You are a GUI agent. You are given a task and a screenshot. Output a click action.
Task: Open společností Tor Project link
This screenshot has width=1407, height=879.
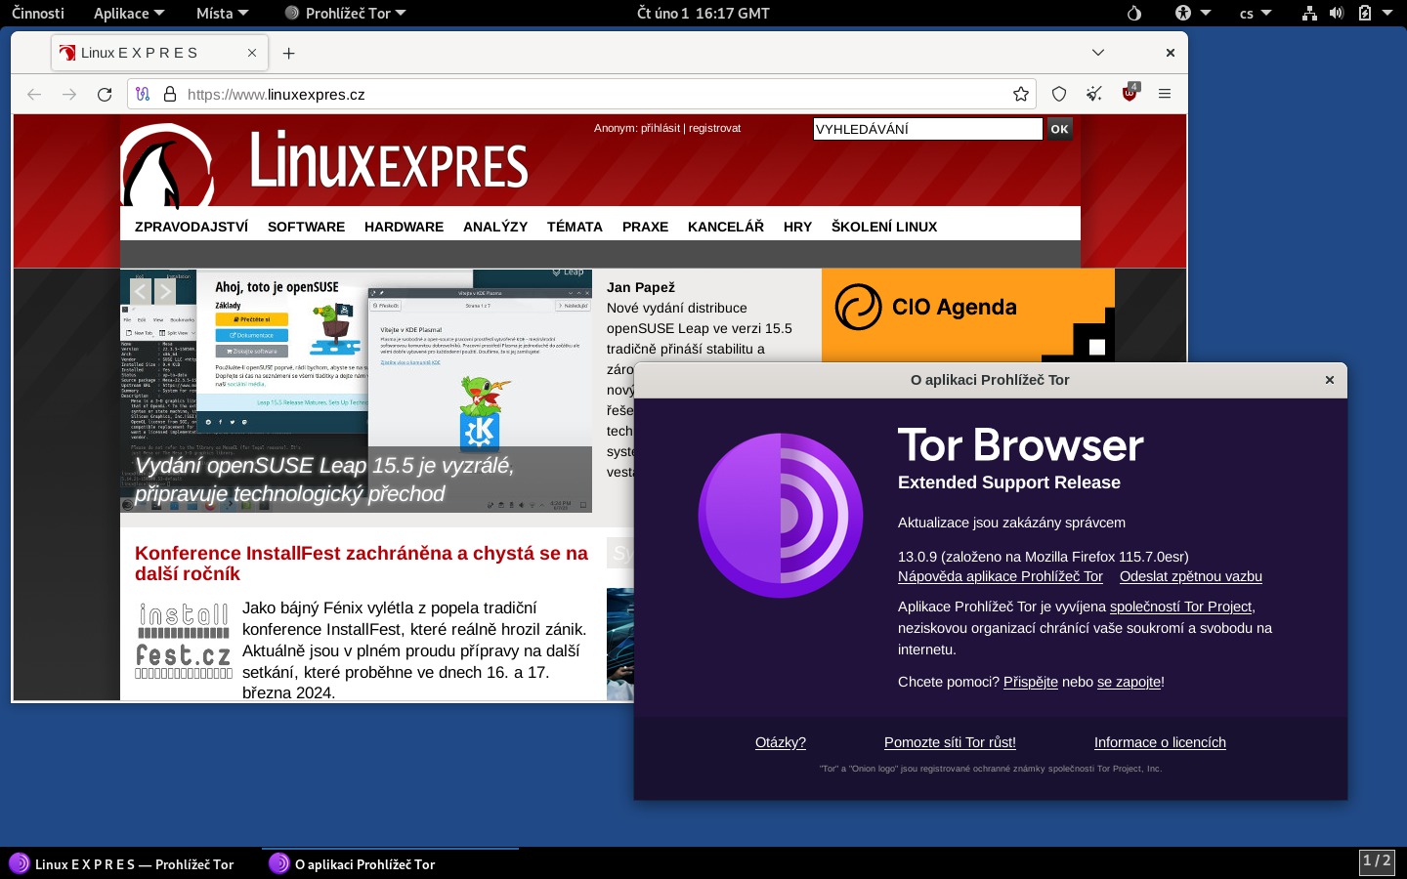[1180, 607]
